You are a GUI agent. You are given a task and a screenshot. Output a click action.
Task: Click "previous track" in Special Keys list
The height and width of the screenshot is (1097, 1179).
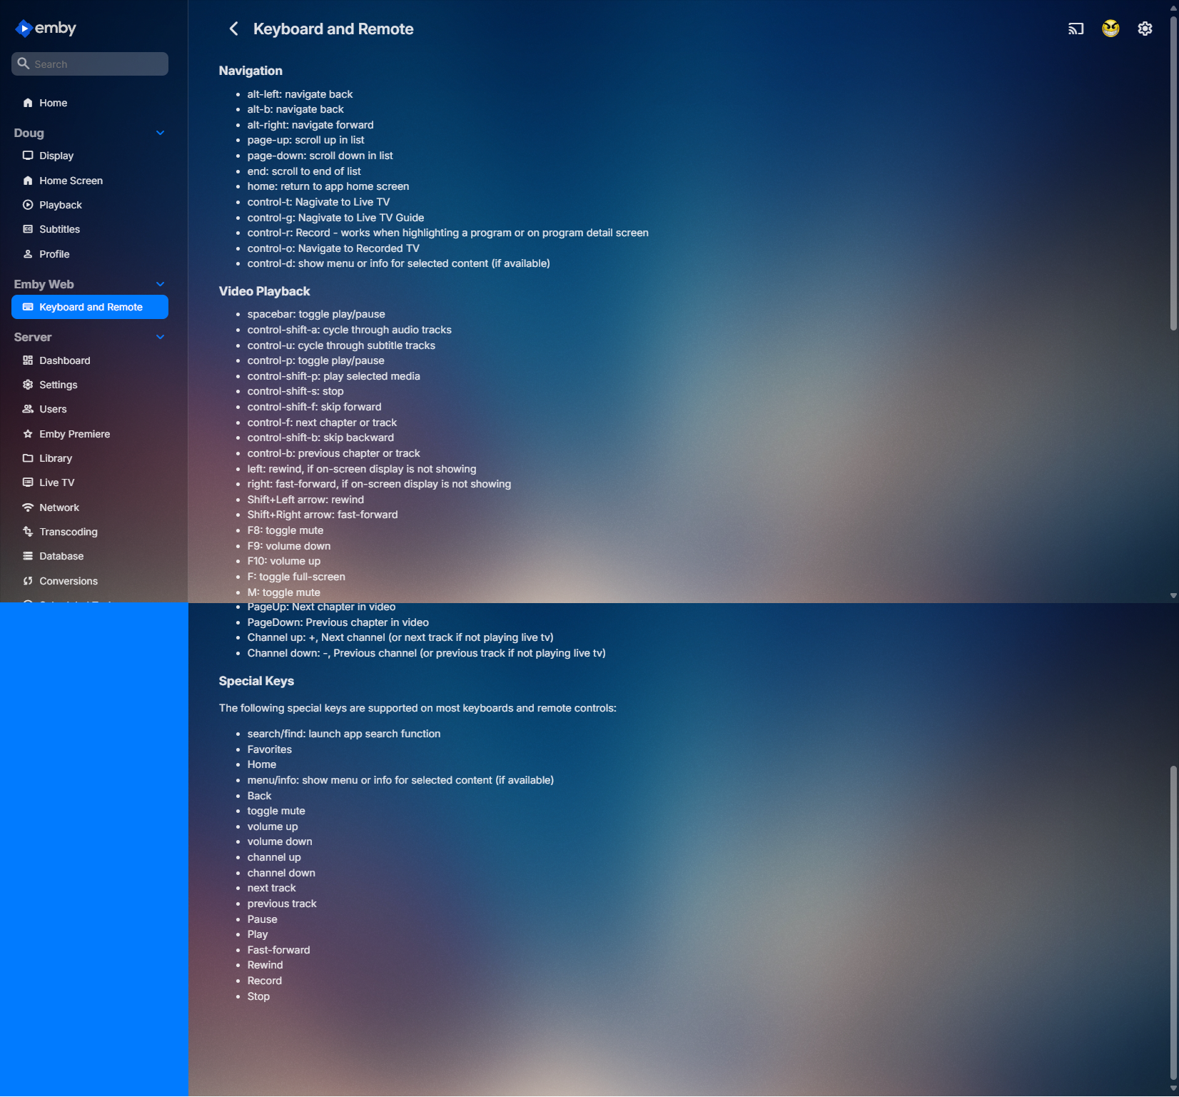(282, 904)
